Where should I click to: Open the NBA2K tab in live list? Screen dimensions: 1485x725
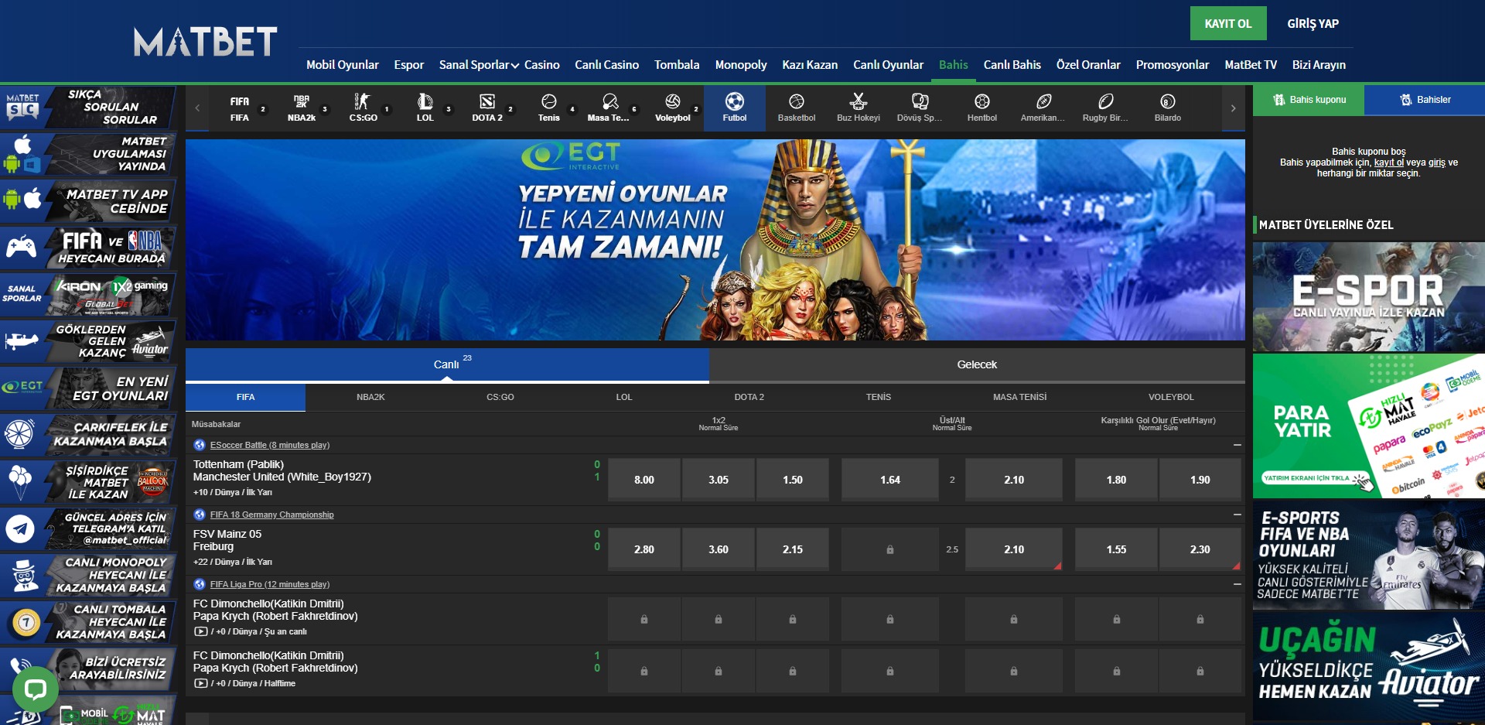pyautogui.click(x=370, y=397)
